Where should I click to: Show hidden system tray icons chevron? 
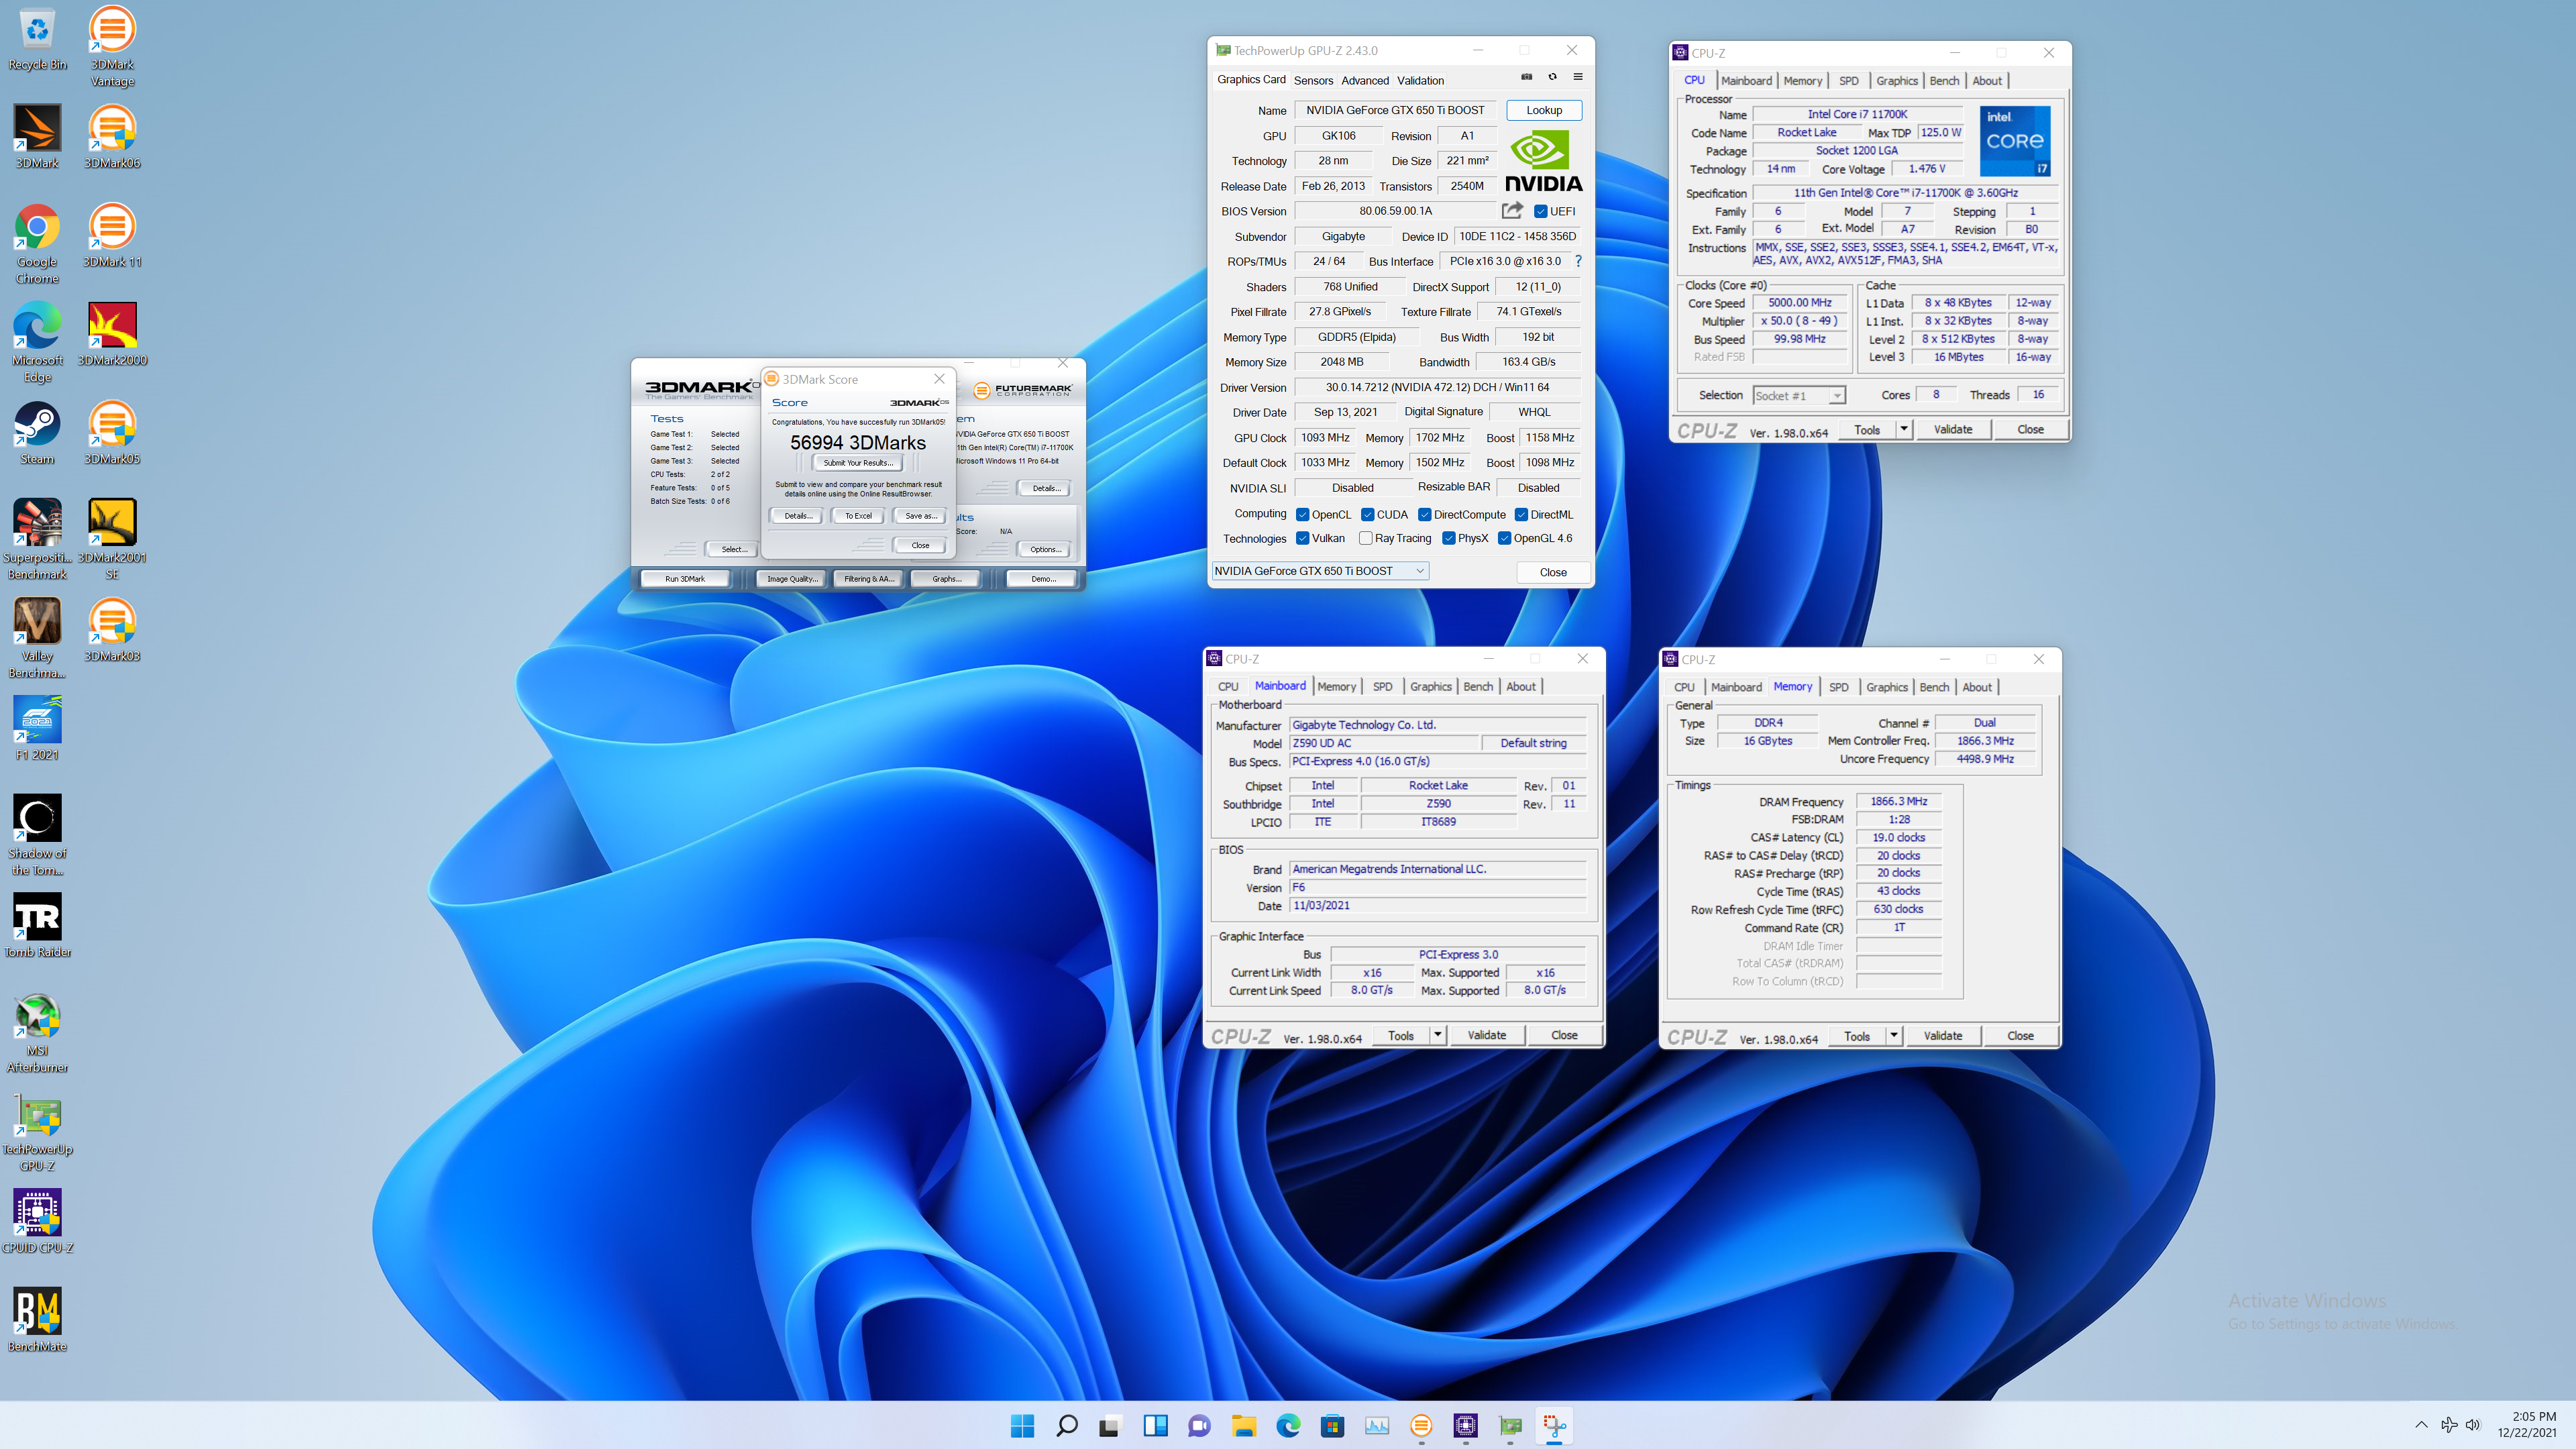[x=2421, y=1425]
